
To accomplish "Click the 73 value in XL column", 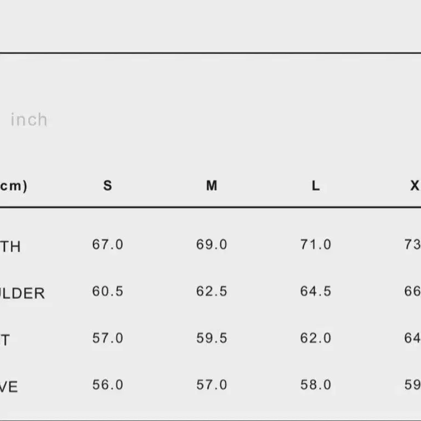I will pyautogui.click(x=413, y=244).
